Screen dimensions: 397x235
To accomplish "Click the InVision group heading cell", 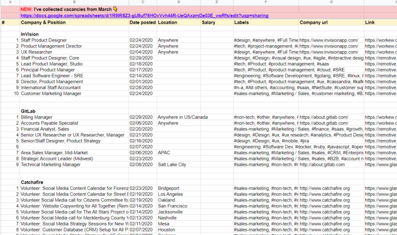I will click(30, 34).
